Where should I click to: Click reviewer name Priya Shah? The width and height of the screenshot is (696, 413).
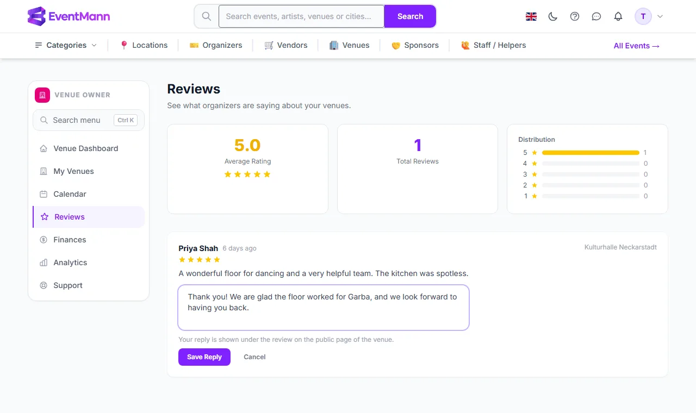(198, 248)
